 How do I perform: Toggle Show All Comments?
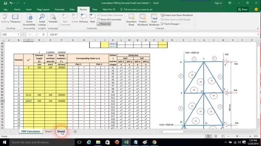click(109, 19)
